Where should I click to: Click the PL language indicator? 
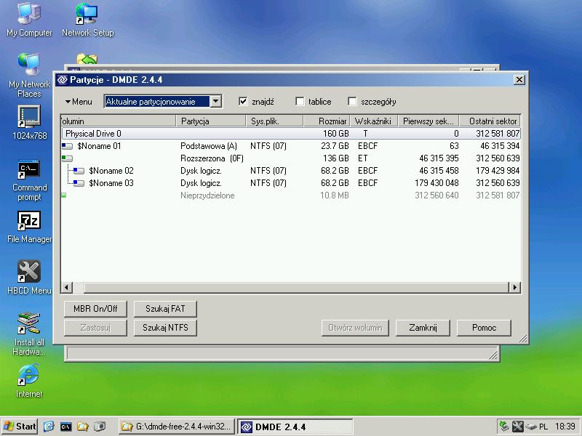point(543,427)
